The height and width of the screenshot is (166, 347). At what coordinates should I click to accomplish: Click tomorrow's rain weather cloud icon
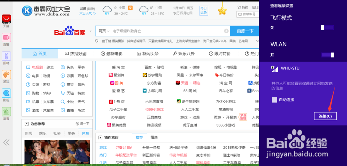tap(144, 10)
